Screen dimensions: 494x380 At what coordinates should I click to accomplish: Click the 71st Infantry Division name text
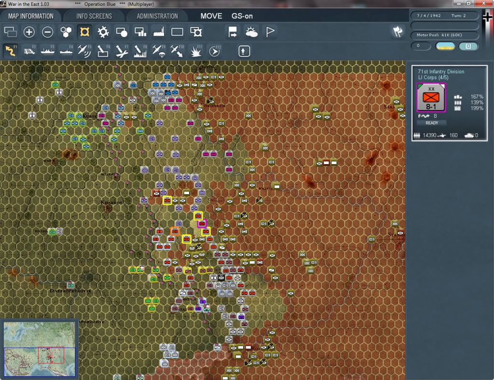click(x=441, y=71)
